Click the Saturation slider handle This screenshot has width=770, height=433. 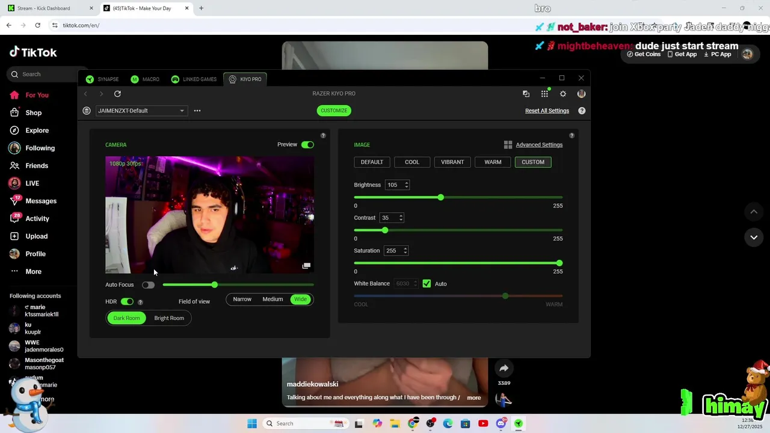pos(559,263)
